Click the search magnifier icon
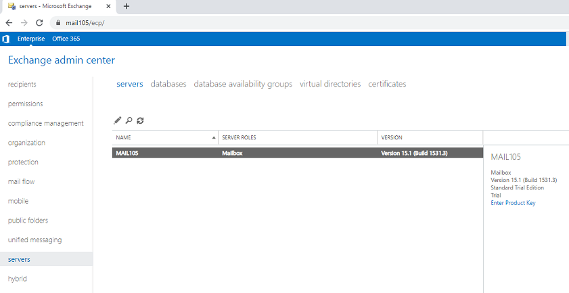Viewport: 569px width, 293px height. coord(129,120)
